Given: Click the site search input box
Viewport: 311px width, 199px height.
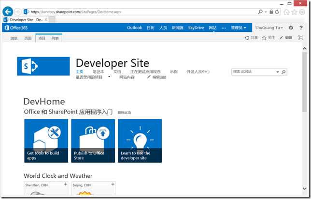Looking at the screenshot, I should pyautogui.click(x=254, y=72).
